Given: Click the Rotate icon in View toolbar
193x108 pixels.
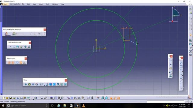Looking at the screenshot, I should [x=36, y=84].
